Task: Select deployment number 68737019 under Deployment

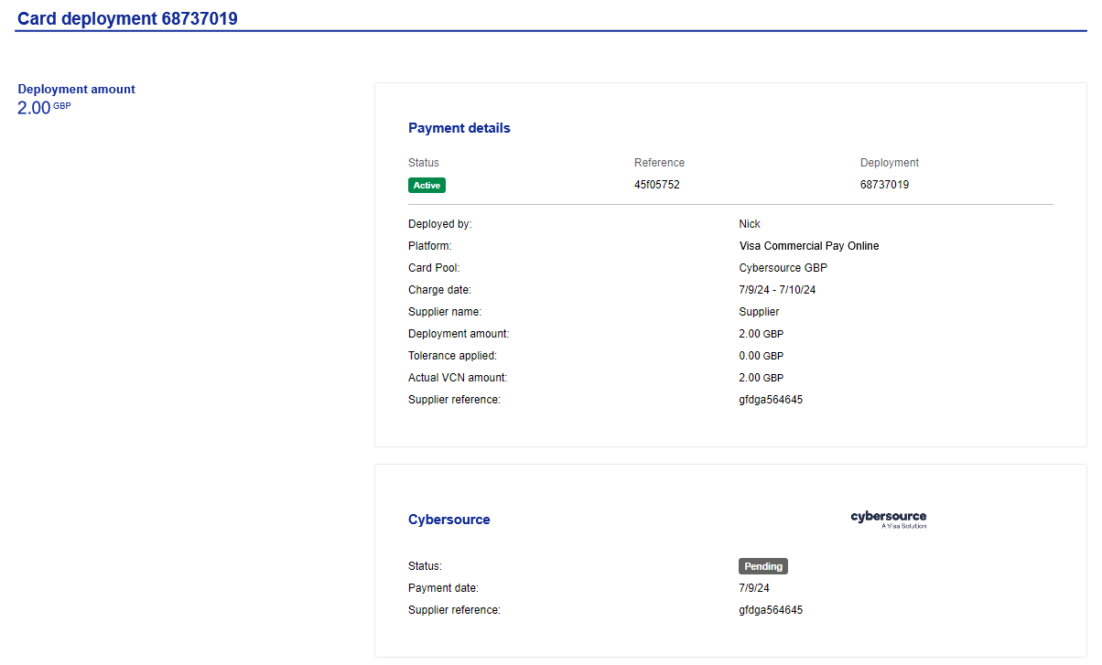Action: coord(884,185)
